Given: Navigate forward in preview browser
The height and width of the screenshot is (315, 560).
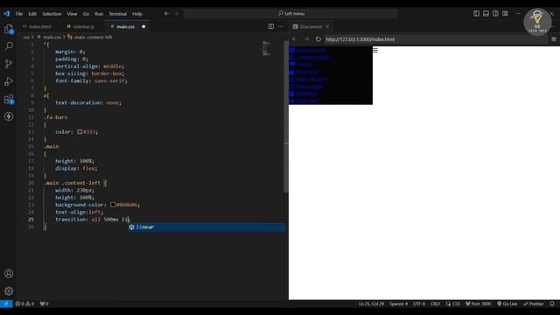Looking at the screenshot, I should click(306, 38).
